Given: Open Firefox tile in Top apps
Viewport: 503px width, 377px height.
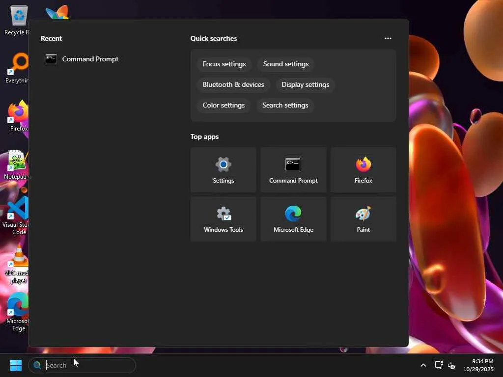Looking at the screenshot, I should coord(363,170).
